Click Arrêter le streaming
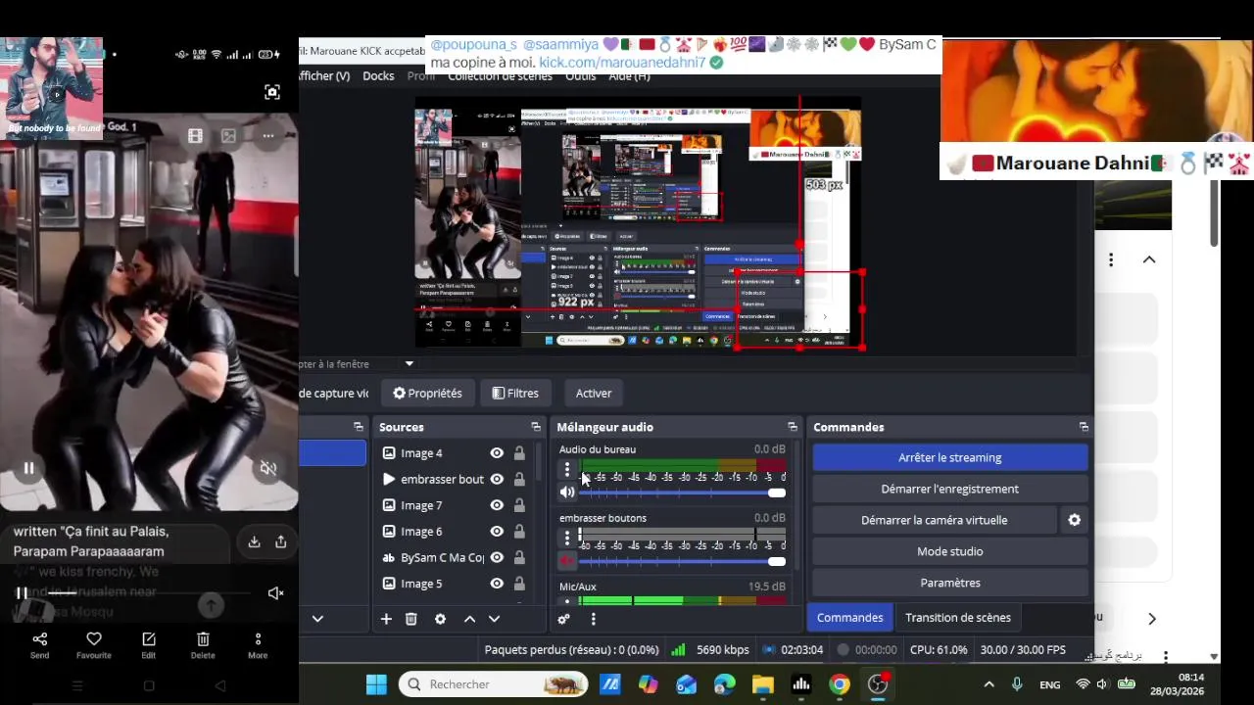 [x=950, y=457]
